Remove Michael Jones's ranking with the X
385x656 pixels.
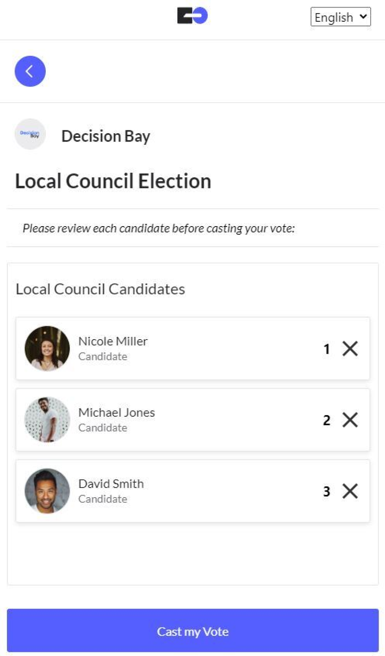pos(350,420)
